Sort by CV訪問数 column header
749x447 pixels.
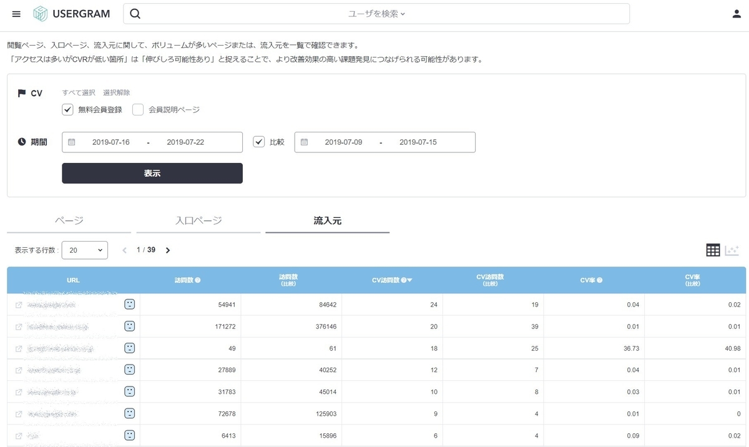pyautogui.click(x=392, y=280)
